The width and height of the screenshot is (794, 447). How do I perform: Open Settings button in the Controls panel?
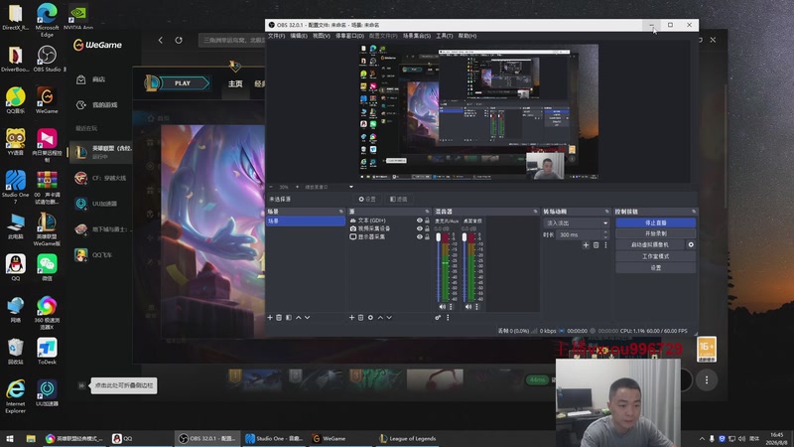[655, 267]
